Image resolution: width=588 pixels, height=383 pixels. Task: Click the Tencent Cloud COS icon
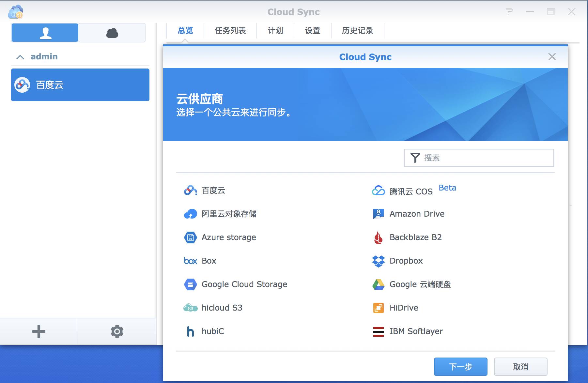[379, 190]
